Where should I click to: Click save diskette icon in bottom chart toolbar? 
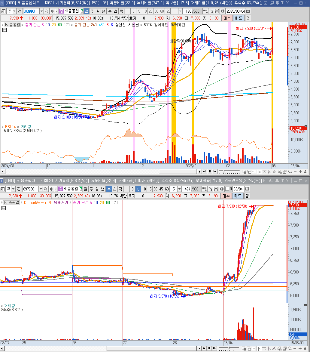pos(216,189)
